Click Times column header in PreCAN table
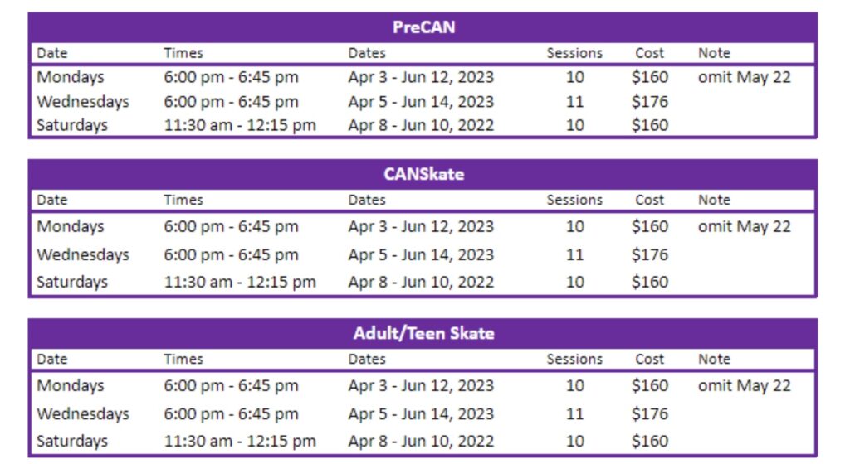The height and width of the screenshot is (464, 850). [x=183, y=53]
